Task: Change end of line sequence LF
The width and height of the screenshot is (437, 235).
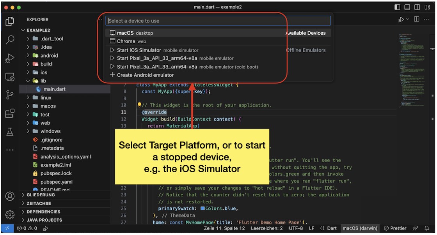Action: tap(312, 228)
